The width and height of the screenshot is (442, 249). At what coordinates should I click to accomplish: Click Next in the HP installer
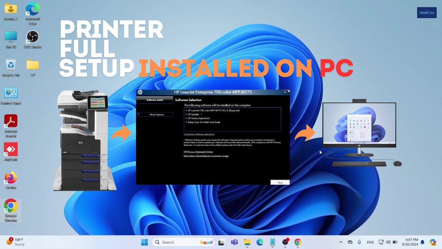tap(280, 182)
